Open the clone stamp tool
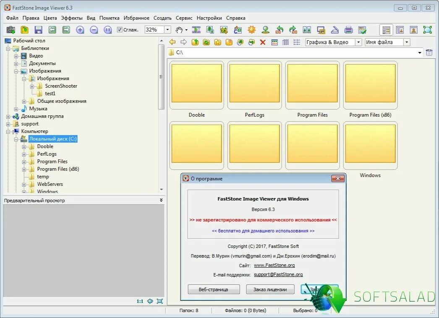The height and width of the screenshot is (318, 439). click(x=265, y=30)
